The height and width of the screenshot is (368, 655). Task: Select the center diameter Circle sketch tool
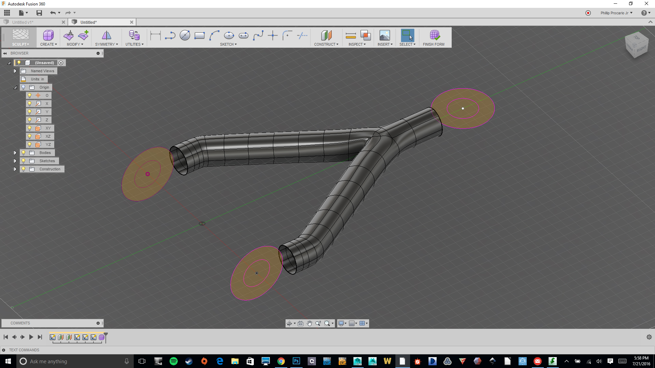185,35
